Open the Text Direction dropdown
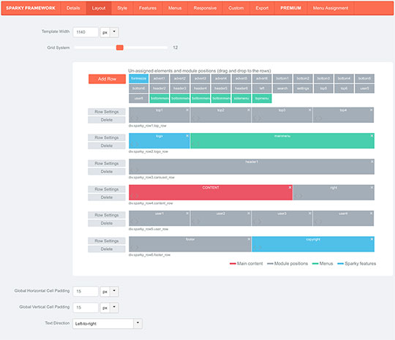 108,324
